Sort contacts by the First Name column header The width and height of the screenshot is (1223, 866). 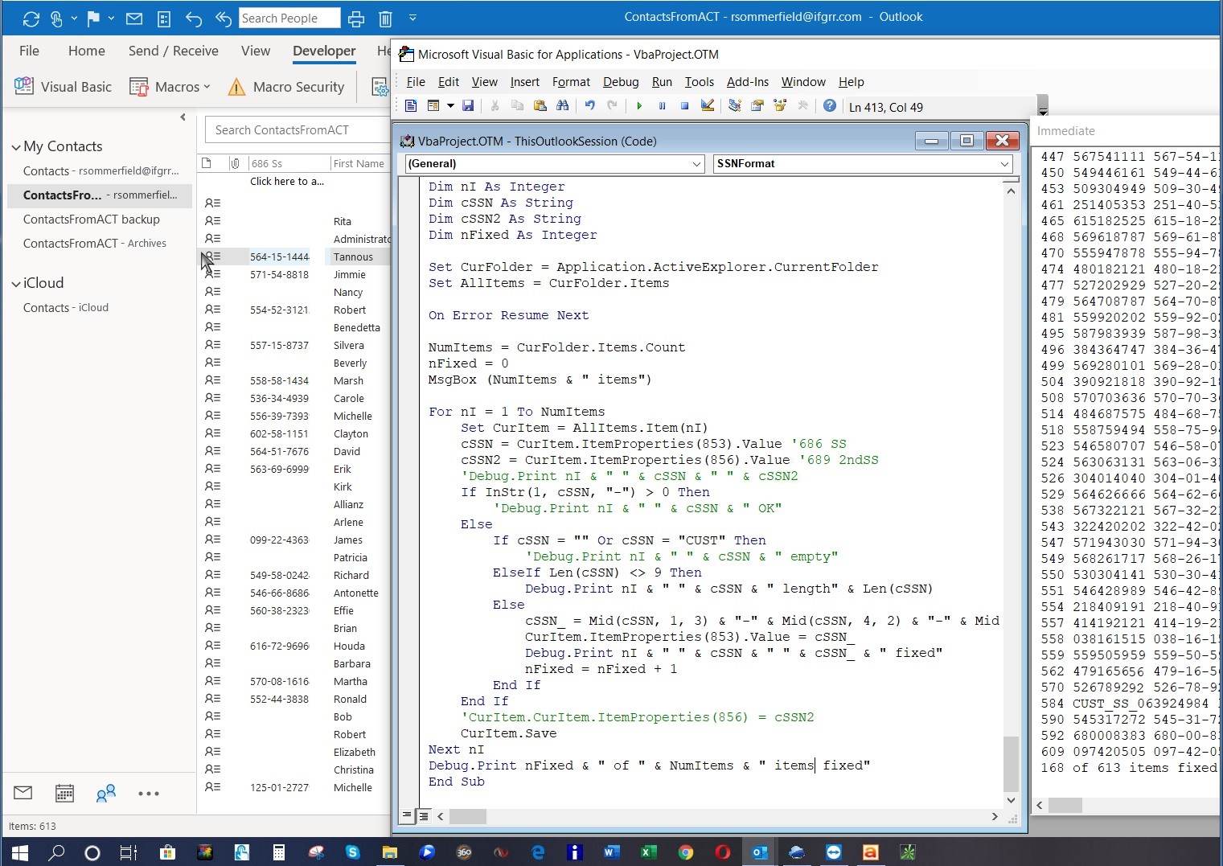click(x=359, y=163)
